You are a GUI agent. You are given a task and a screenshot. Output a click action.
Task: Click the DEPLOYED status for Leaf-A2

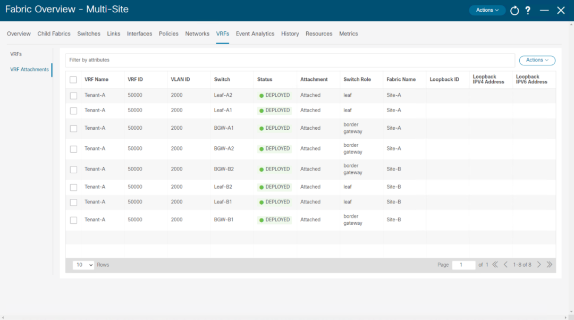[x=275, y=95]
